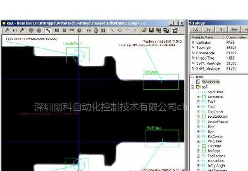Select the StartTimer step in tree
The image size is (248, 171).
[215, 92]
